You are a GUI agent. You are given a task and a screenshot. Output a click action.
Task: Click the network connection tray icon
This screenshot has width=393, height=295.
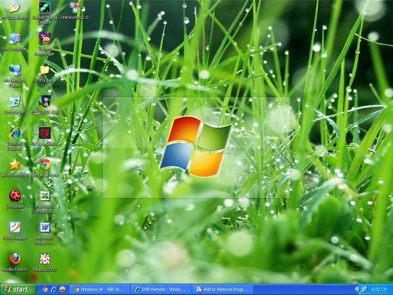[364, 290]
